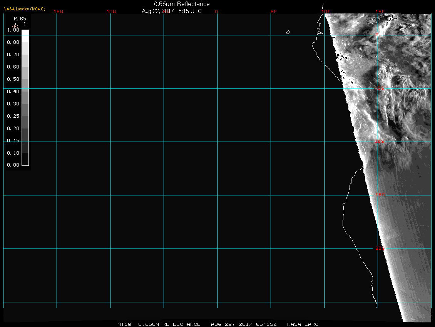Select the 0.80 label on the colorbar
Viewport: 435px width, 327px height.
click(13, 42)
